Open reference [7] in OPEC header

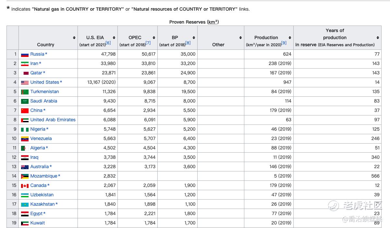click(x=148, y=43)
